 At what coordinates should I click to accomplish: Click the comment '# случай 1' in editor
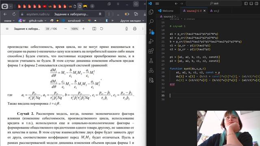[178, 26]
